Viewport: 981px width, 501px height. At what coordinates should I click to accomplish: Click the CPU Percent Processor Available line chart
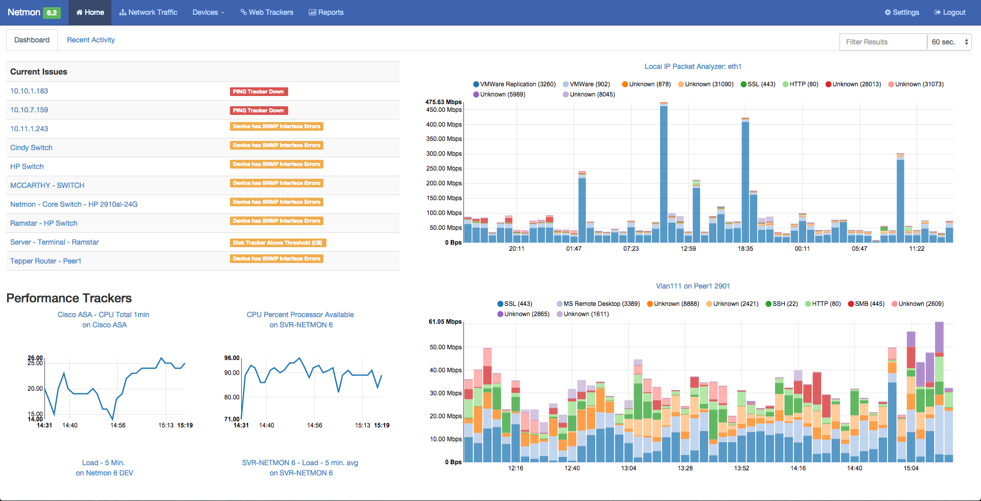(x=312, y=389)
